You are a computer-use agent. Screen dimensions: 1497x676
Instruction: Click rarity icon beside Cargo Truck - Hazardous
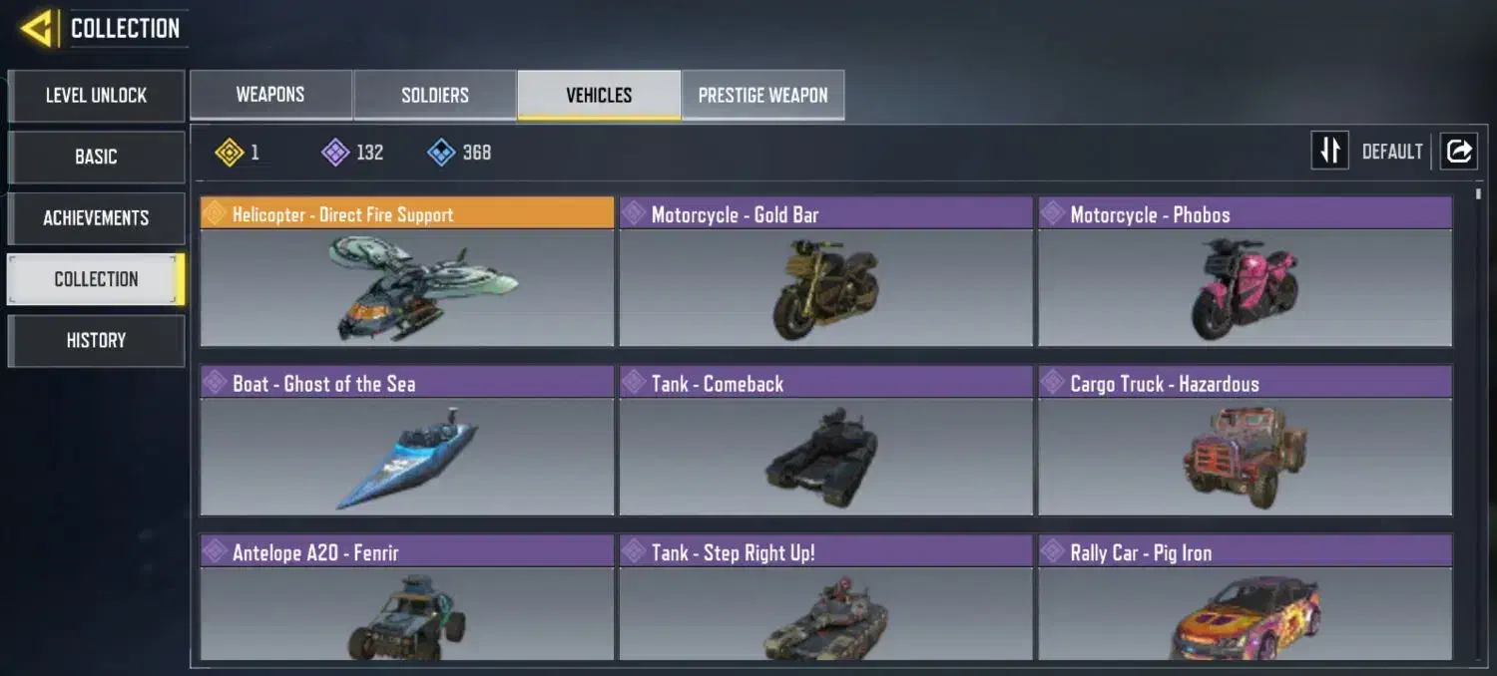tap(1053, 383)
